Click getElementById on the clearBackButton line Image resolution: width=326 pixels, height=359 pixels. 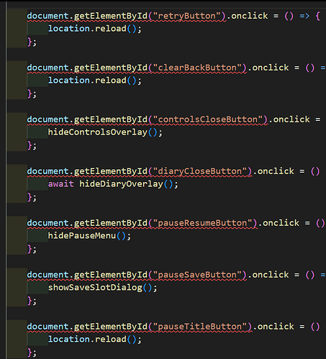[111, 68]
